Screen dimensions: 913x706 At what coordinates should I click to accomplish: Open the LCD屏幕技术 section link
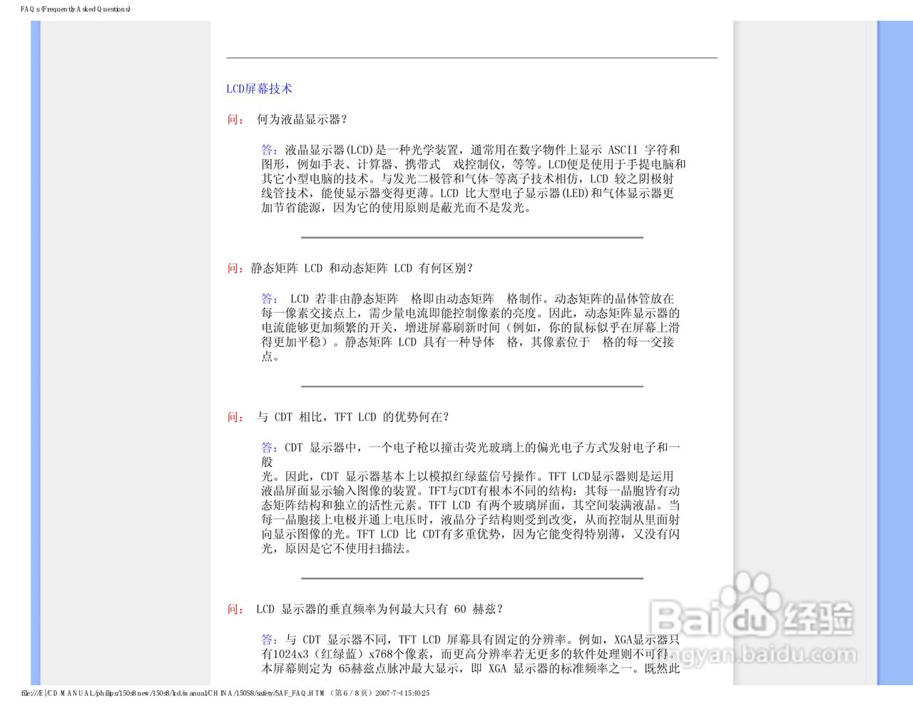pyautogui.click(x=259, y=89)
